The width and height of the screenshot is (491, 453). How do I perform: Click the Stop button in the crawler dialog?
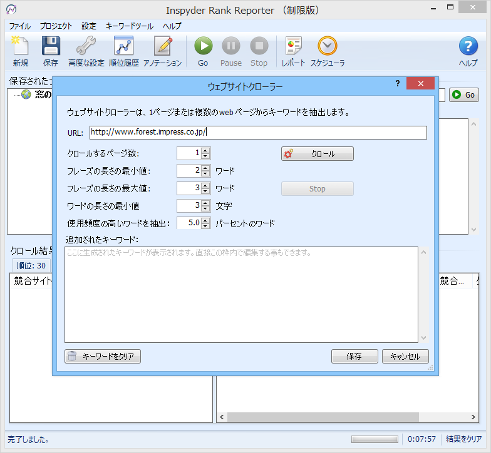[317, 189]
